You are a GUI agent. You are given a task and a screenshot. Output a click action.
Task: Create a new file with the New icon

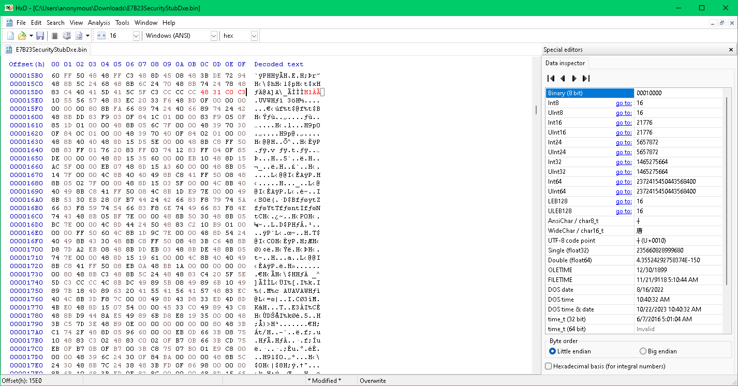click(10, 36)
